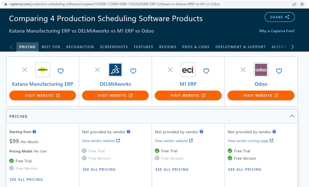Bookmark this page with star icon
Image resolution: width=309 pixels, height=187 pixels.
[302, 4]
